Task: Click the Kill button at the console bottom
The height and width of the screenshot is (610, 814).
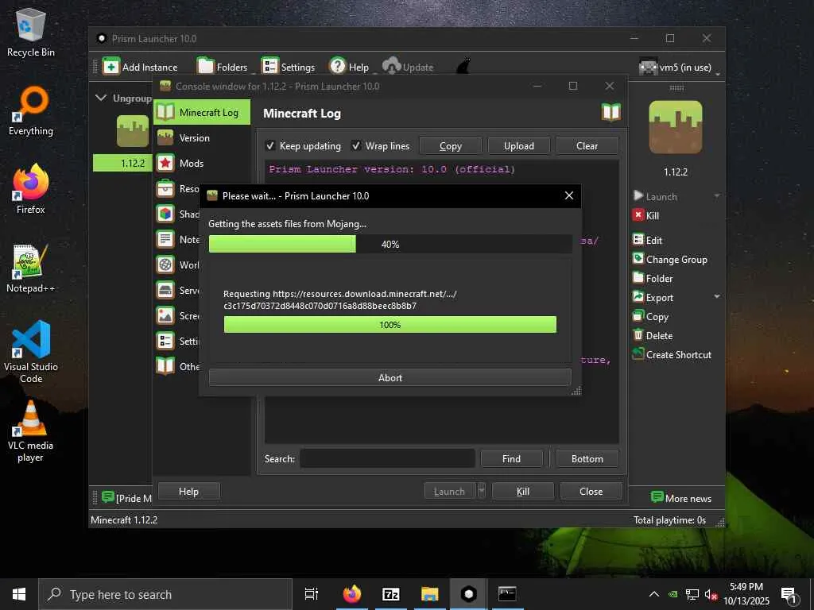Action: coord(523,491)
